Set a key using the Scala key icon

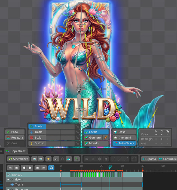click(x=77, y=138)
